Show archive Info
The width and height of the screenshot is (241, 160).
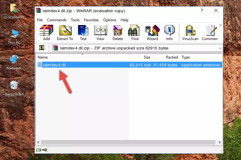169,33
